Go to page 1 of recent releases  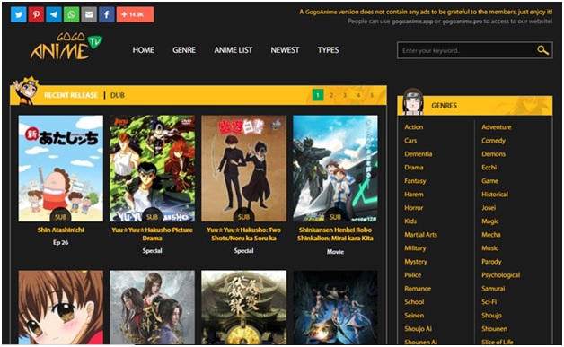(318, 95)
